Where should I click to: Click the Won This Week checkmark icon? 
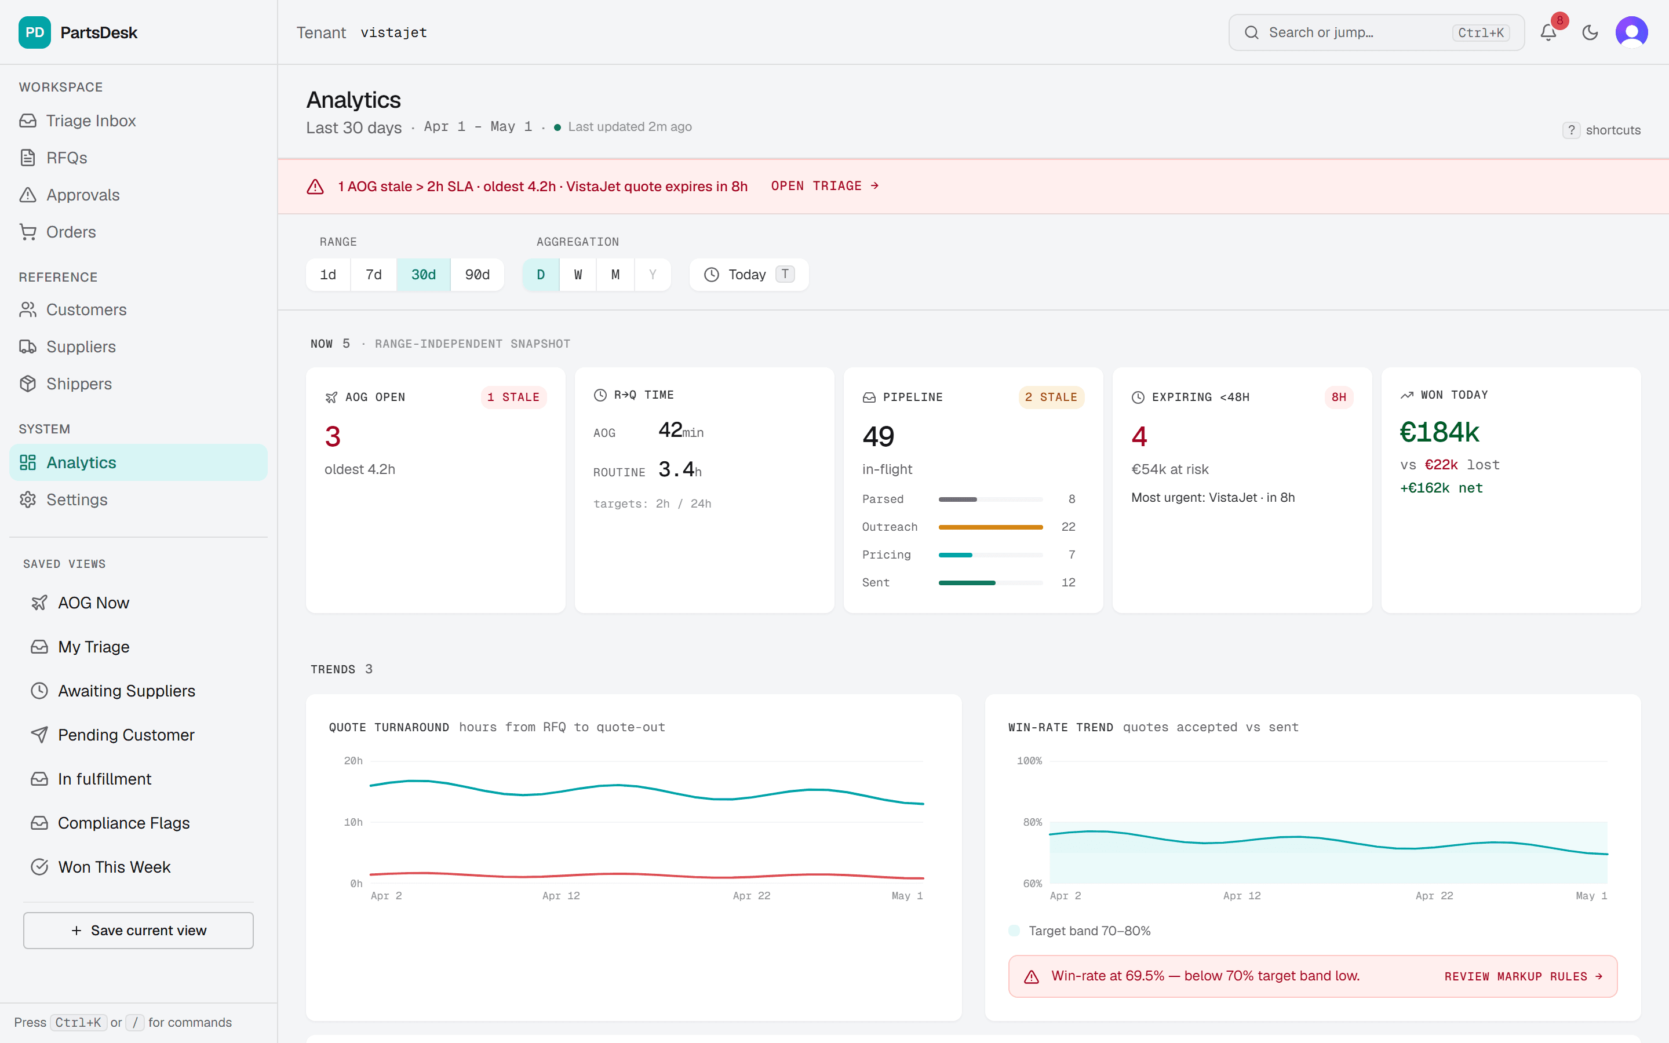click(x=39, y=867)
